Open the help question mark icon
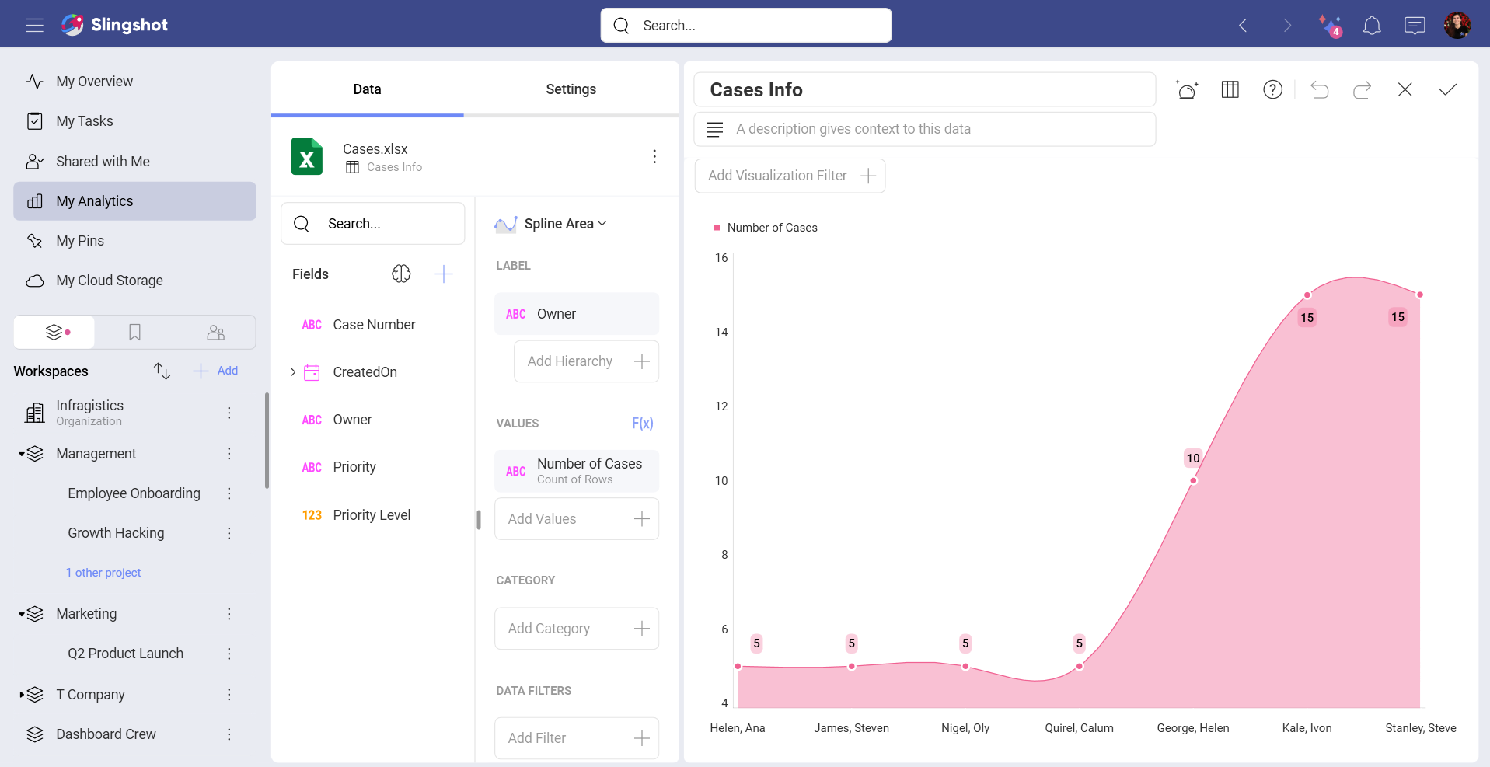1490x767 pixels. pos(1272,89)
